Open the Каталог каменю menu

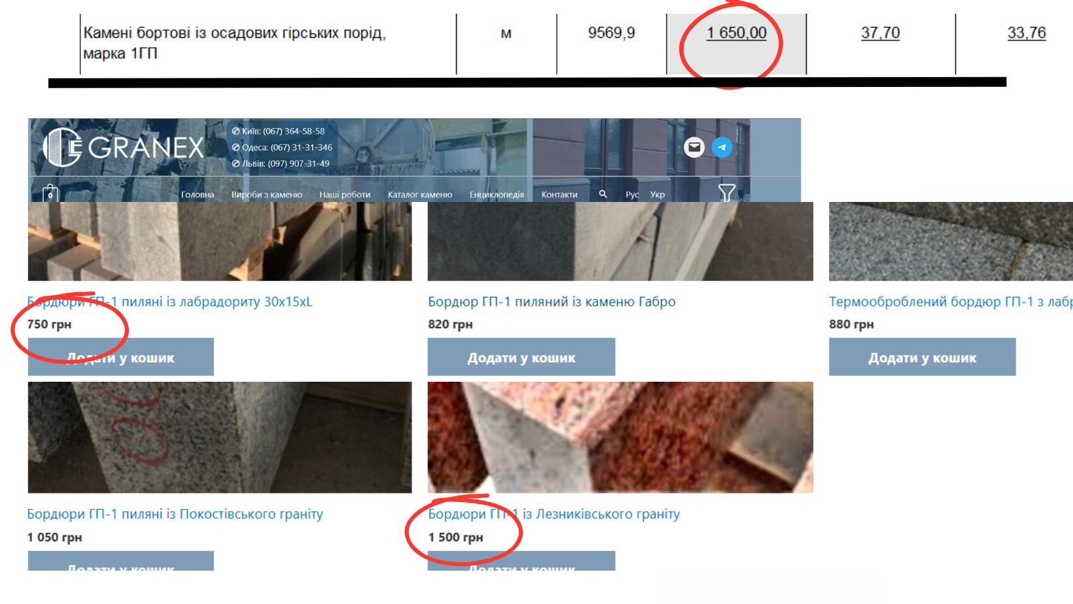(x=419, y=195)
